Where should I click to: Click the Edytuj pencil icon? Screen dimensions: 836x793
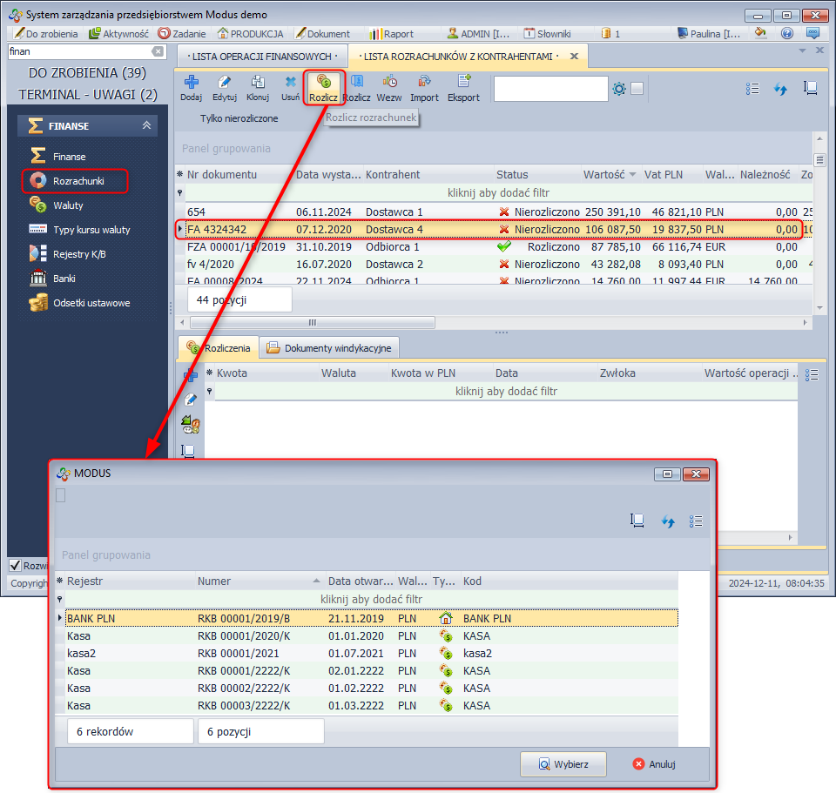coord(225,83)
